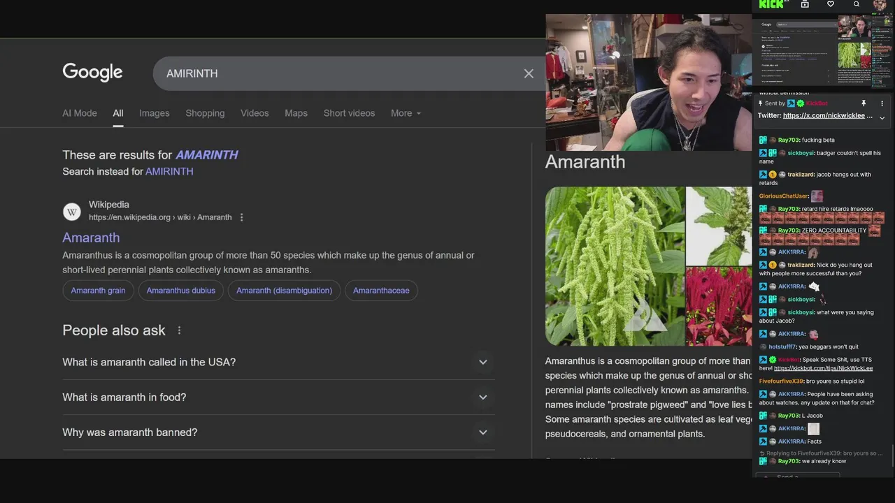Open the red amaranth flowers thumbnail
The width and height of the screenshot is (895, 503).
(x=719, y=307)
